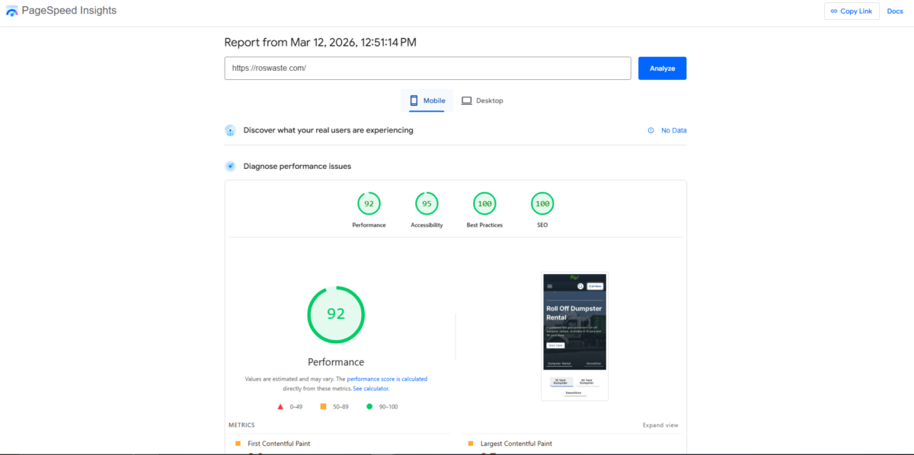Switch to the Desktop tab
This screenshot has width=914, height=455.
click(482, 100)
